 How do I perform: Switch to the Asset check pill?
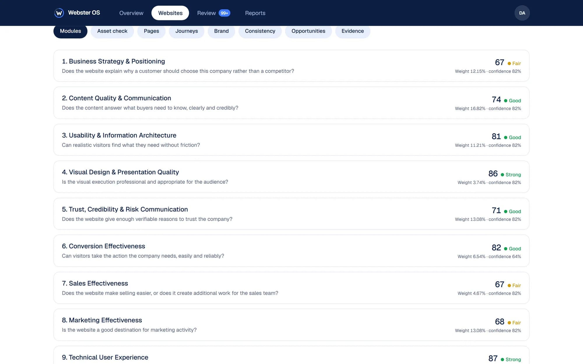(x=112, y=31)
